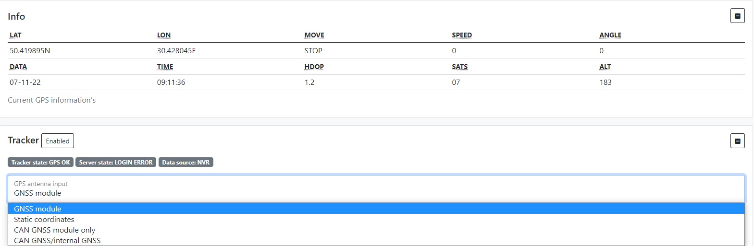This screenshot has height=246, width=754.
Task: Select CAN GNSS module only option
Action: tap(55, 230)
